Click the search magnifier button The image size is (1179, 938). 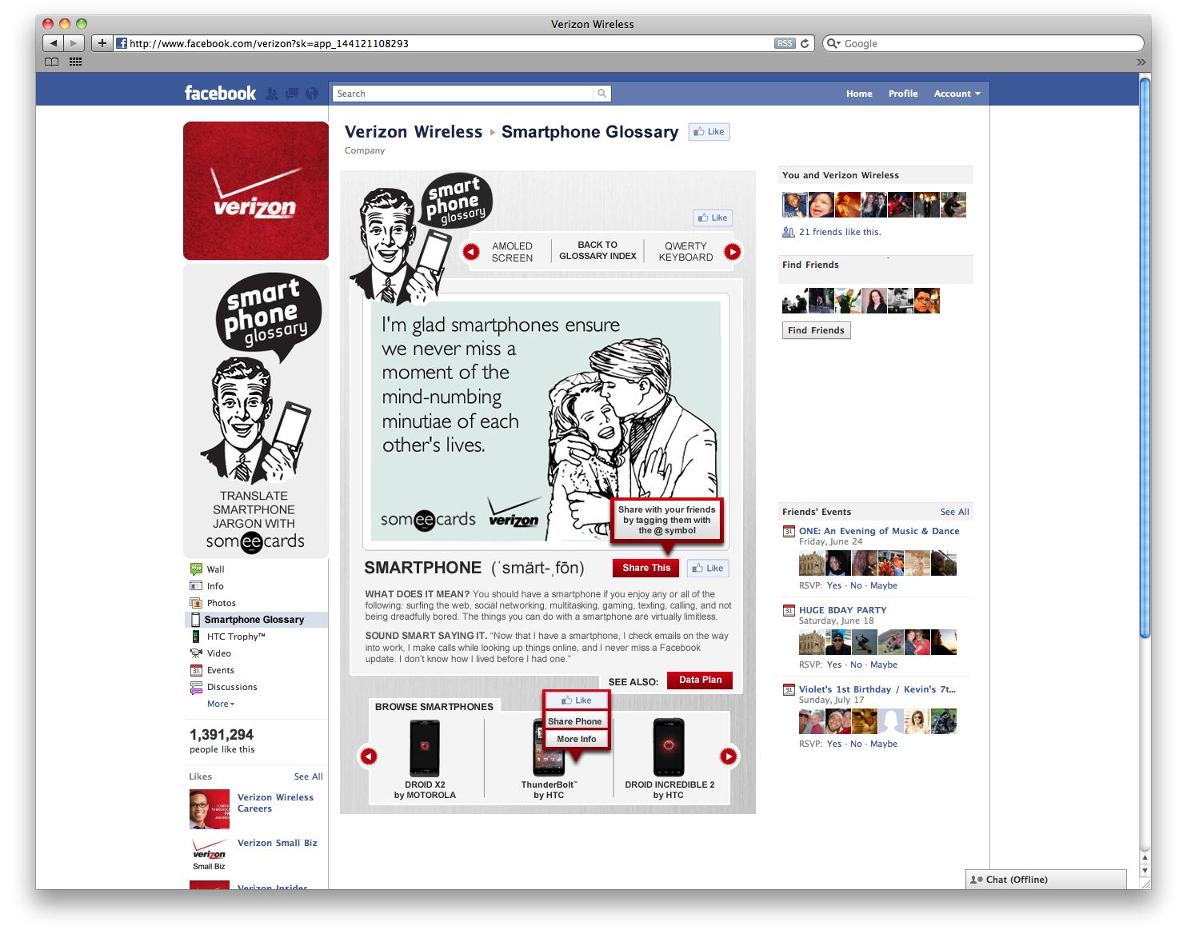pos(601,94)
